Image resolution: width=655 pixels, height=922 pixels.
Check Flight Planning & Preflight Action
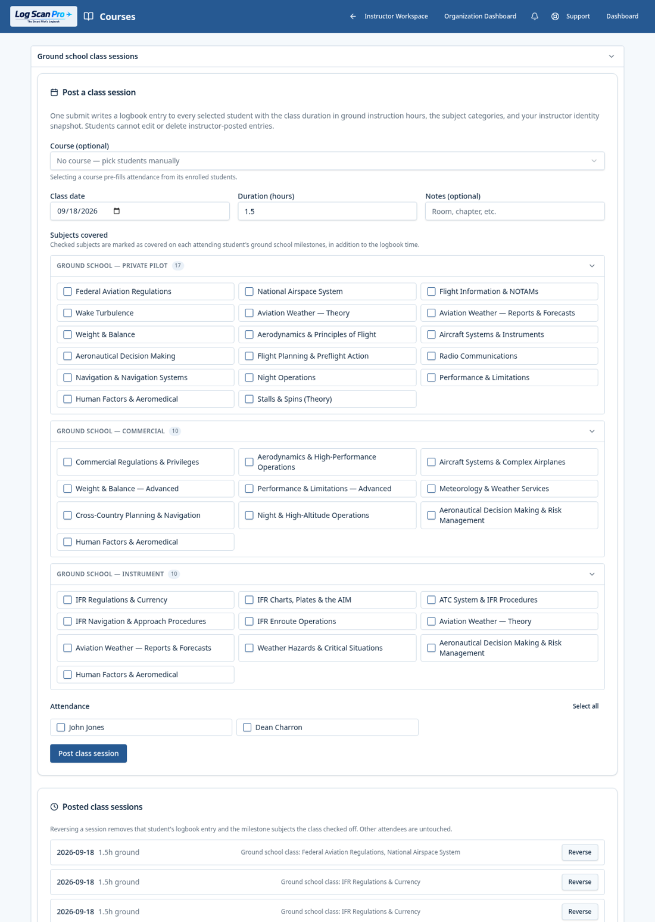[249, 356]
